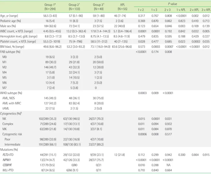Click the 'M0' row label
211x174 pixels.
(4, 57)
